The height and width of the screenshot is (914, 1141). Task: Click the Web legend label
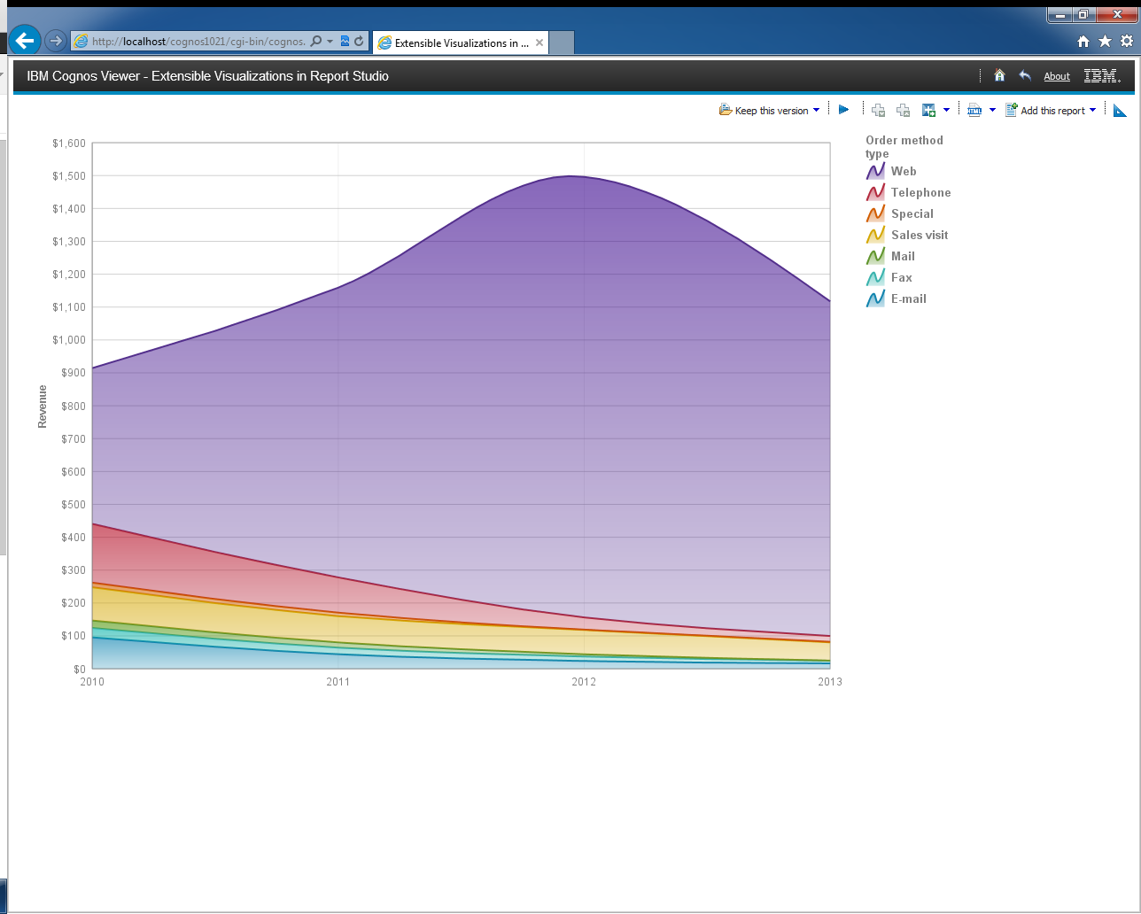click(904, 171)
